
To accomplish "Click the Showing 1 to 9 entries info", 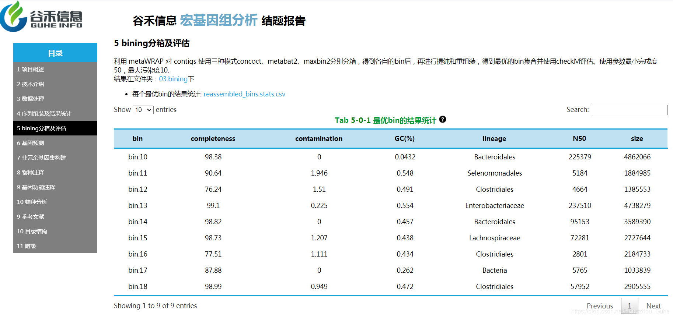I will click(x=155, y=305).
